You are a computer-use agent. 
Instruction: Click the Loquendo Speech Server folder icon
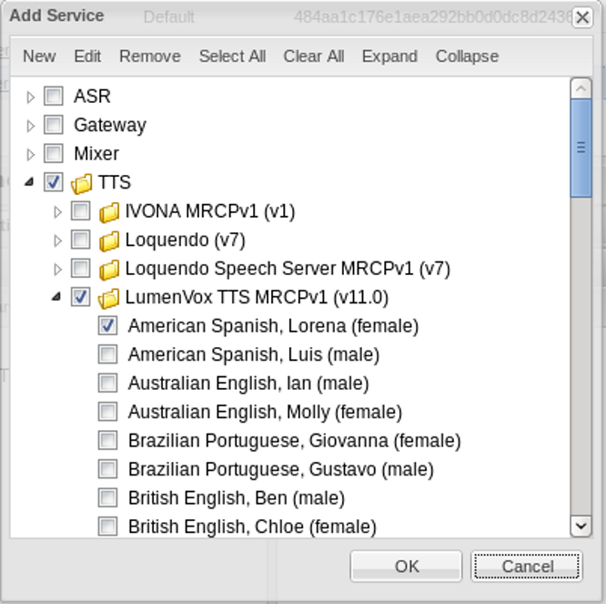(x=109, y=269)
